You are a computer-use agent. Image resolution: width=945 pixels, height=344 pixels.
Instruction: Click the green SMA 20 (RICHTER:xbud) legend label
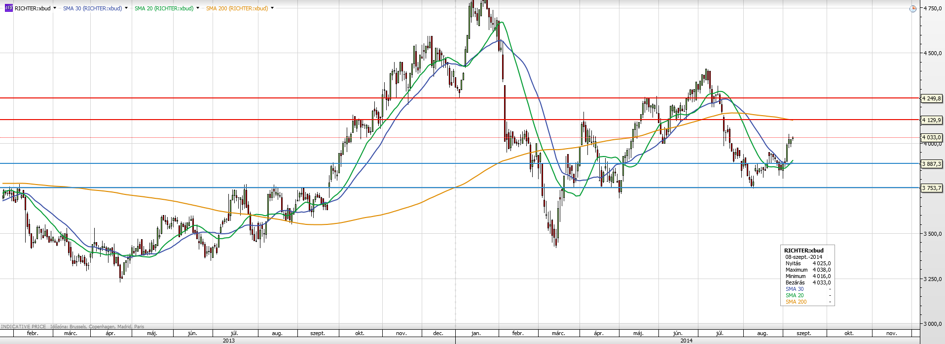point(164,8)
